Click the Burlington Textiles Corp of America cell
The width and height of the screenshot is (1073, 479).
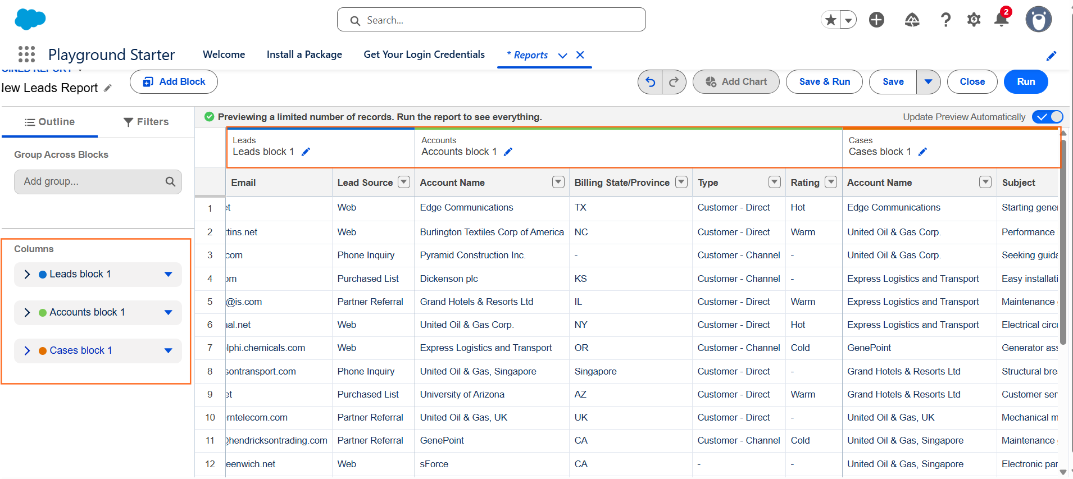pos(492,232)
